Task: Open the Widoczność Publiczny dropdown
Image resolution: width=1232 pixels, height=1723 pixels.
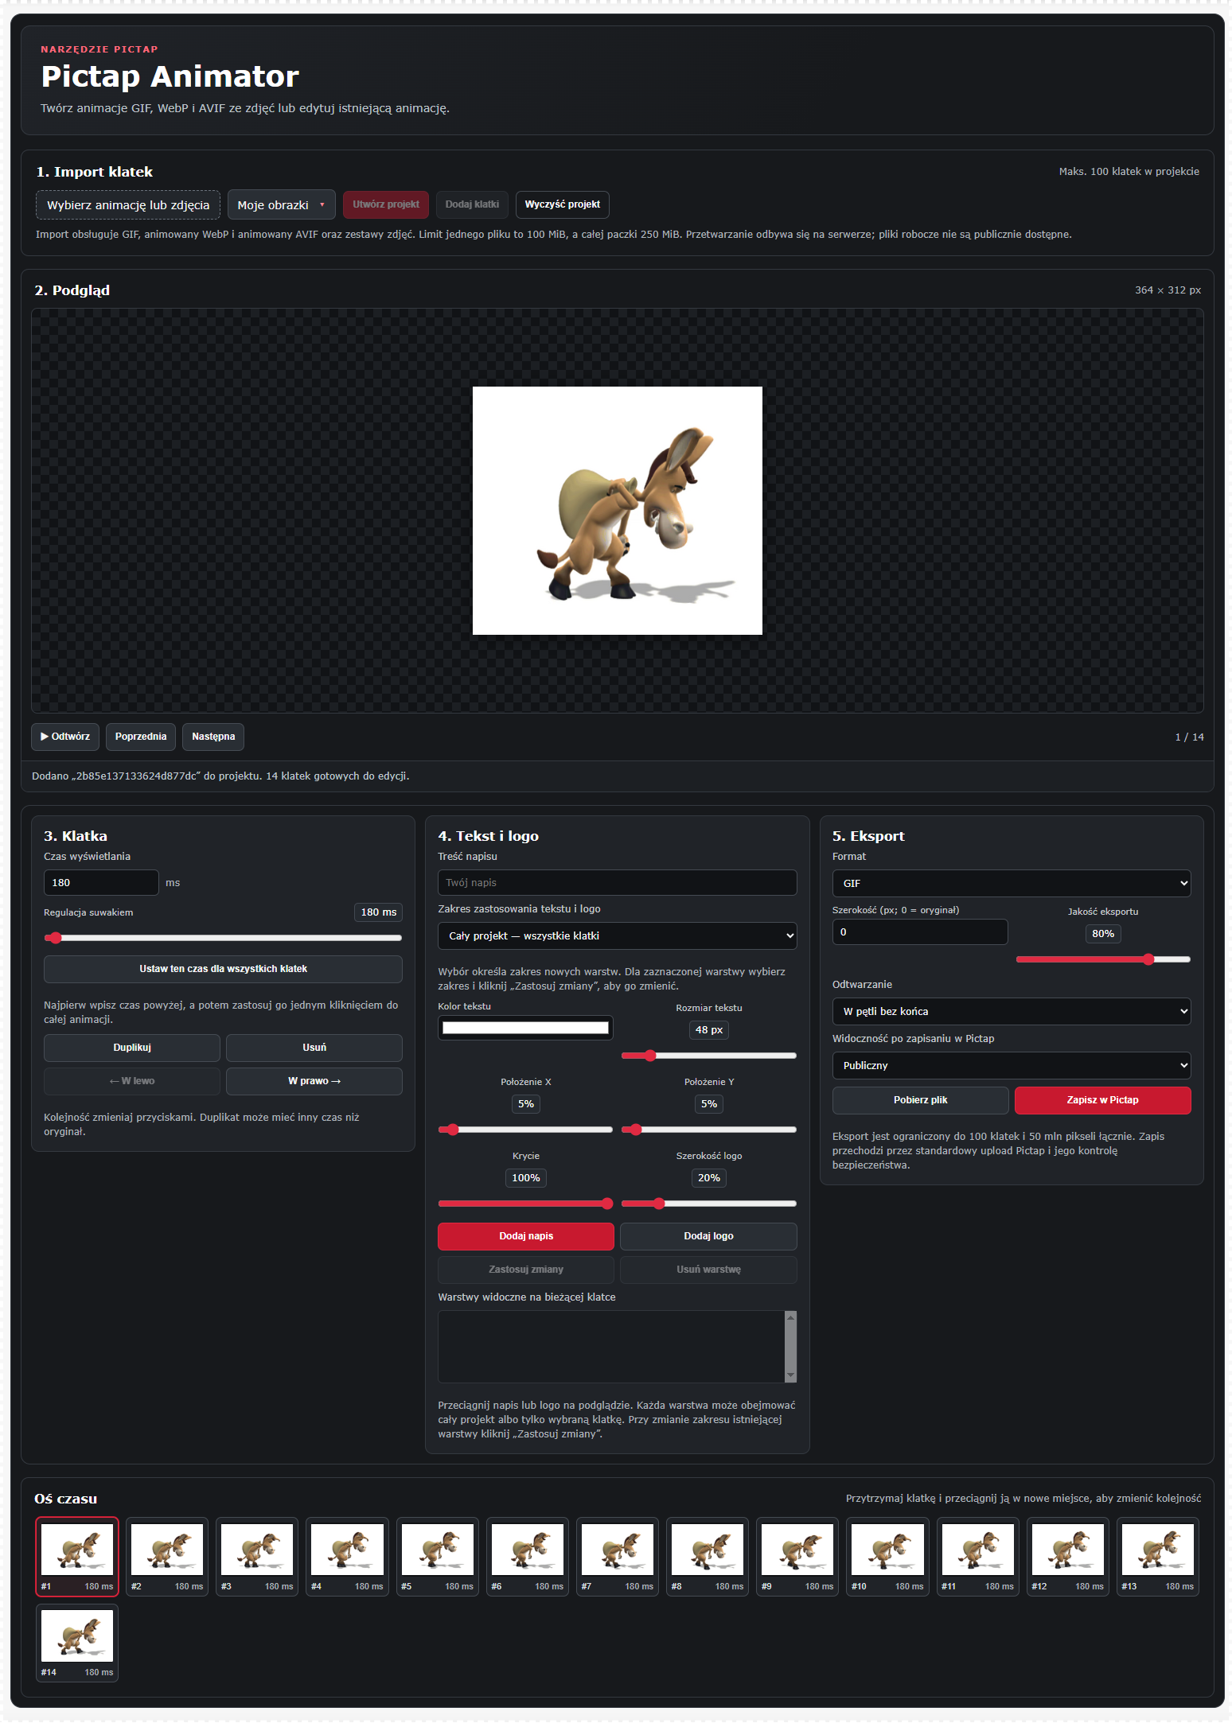Action: coord(1012,1065)
